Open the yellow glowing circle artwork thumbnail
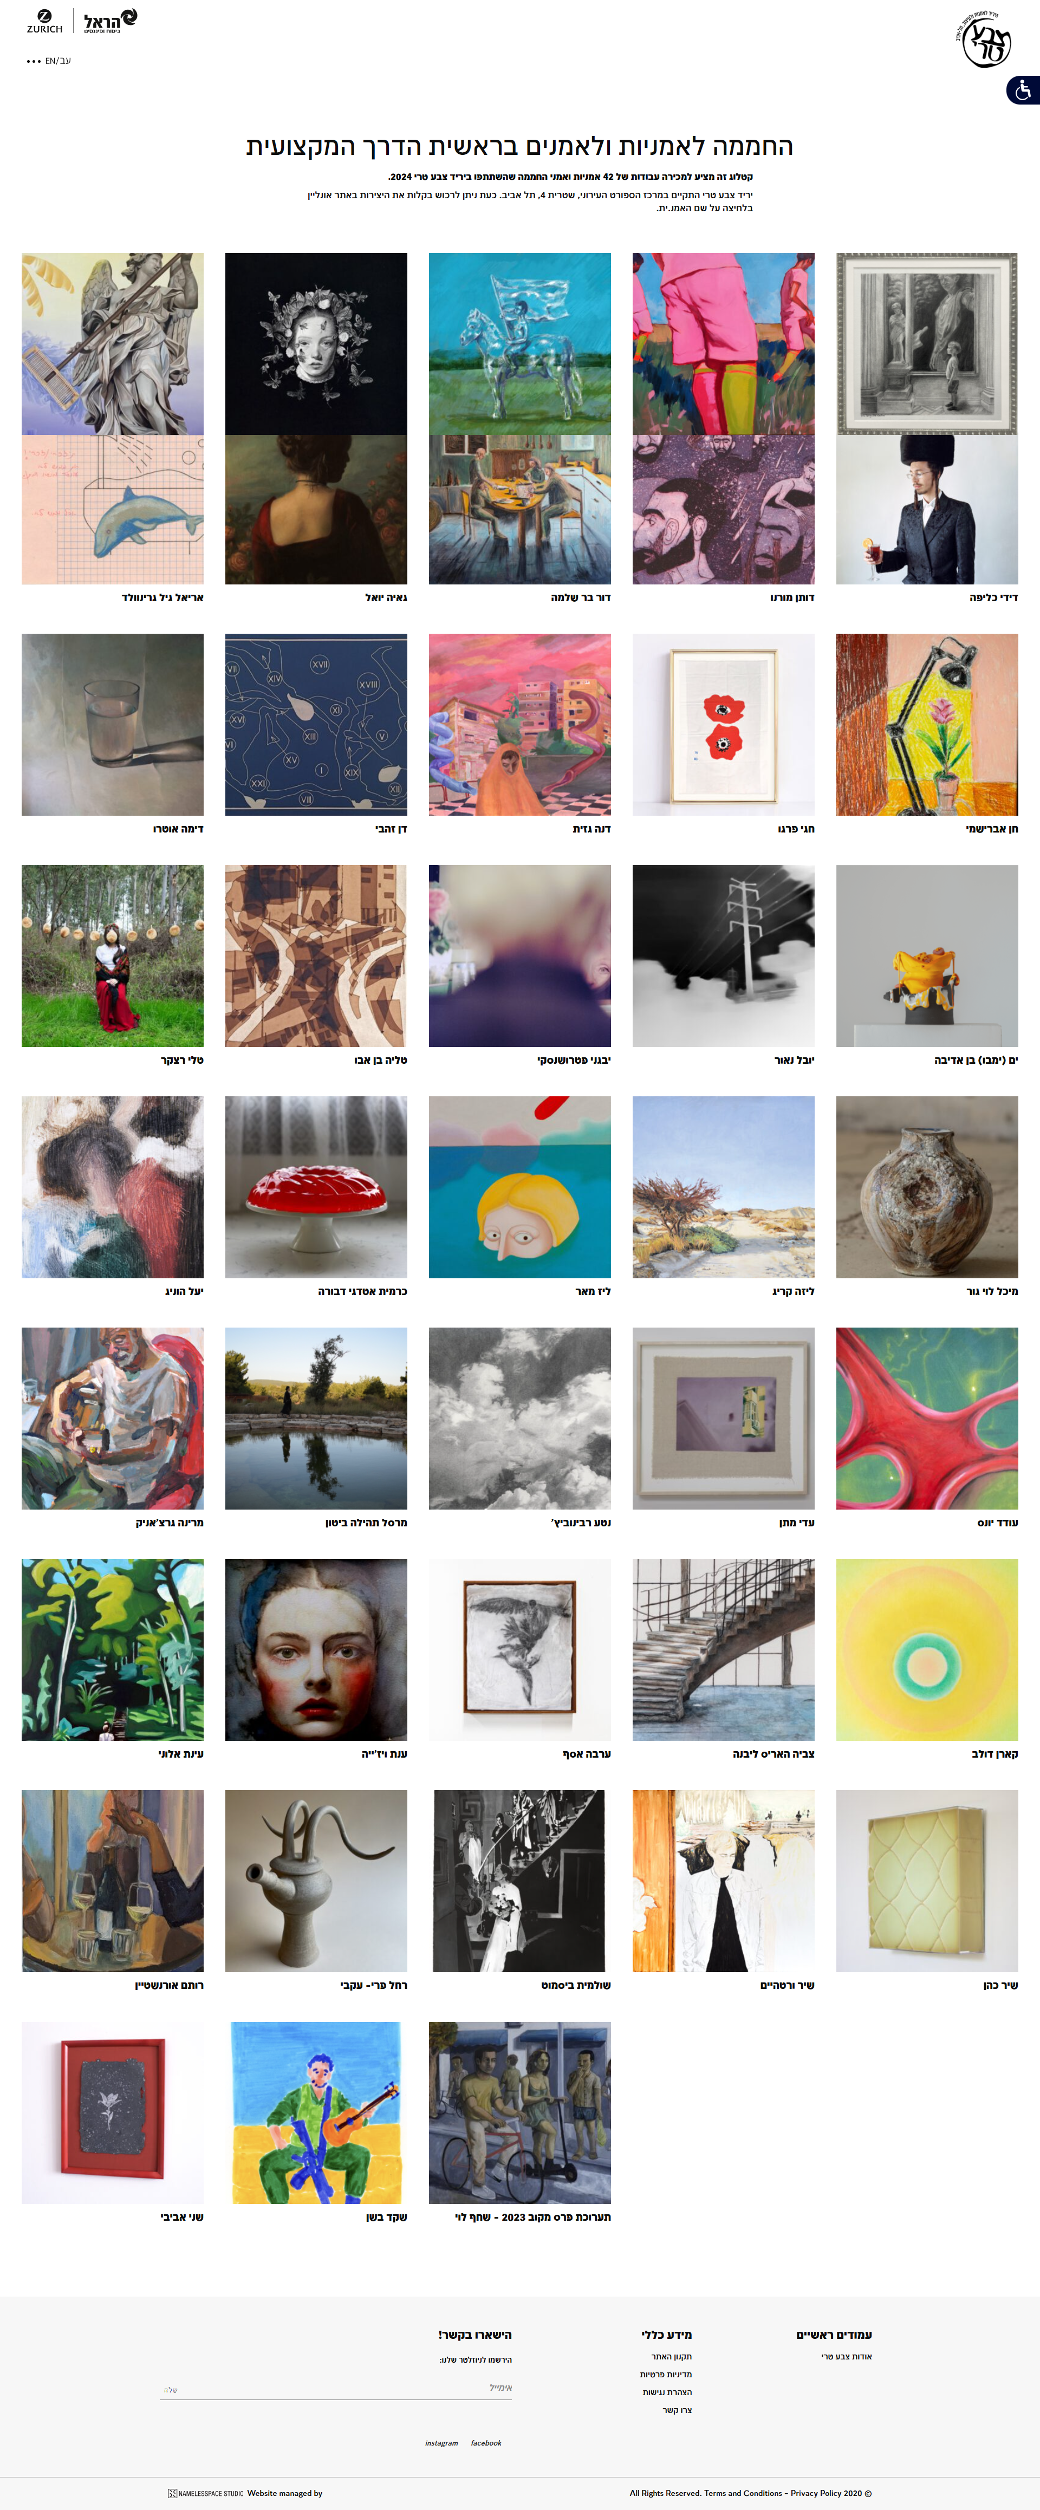The image size is (1040, 2510). pyautogui.click(x=927, y=1650)
